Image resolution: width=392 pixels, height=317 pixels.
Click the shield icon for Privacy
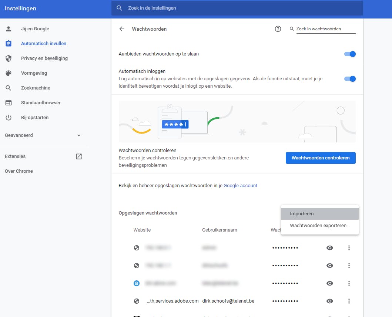(9, 58)
